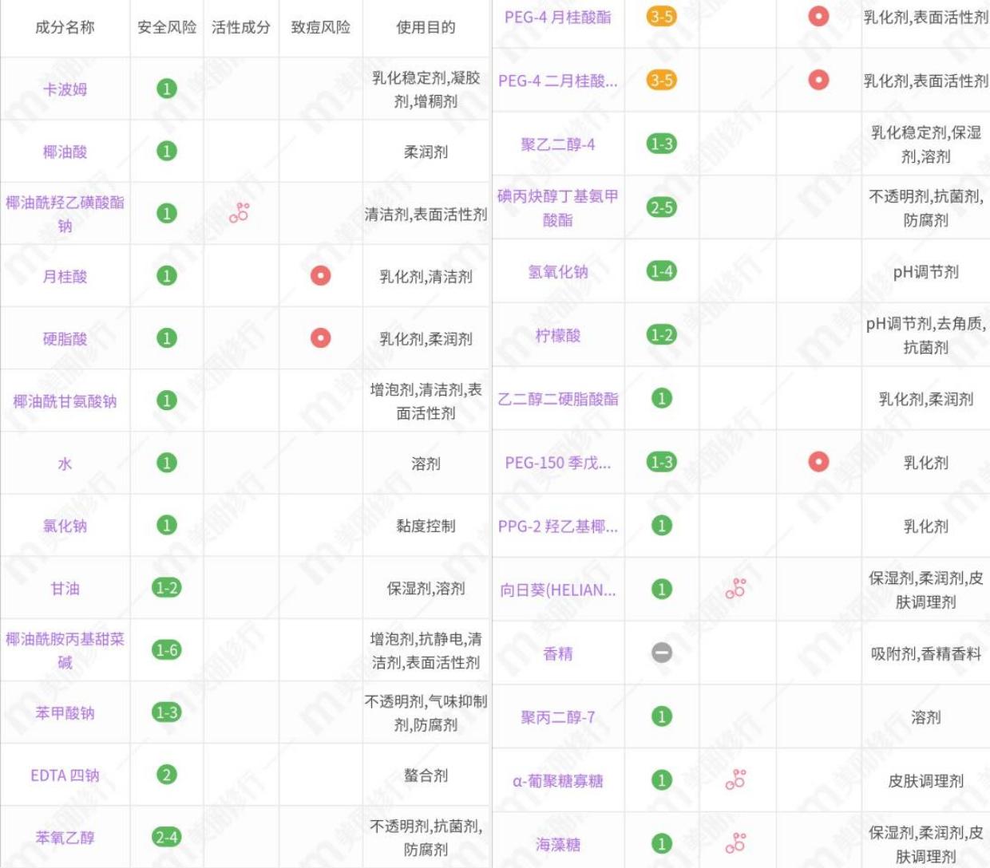Click the 保湿剂,溶剂 purpose cell

pos(426,588)
